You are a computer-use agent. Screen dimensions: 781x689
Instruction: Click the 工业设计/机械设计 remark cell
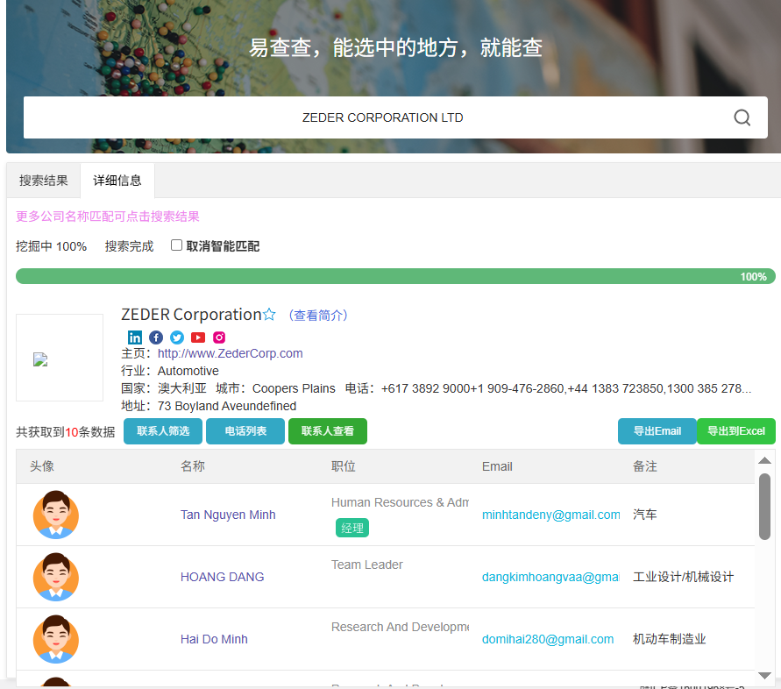coord(684,577)
